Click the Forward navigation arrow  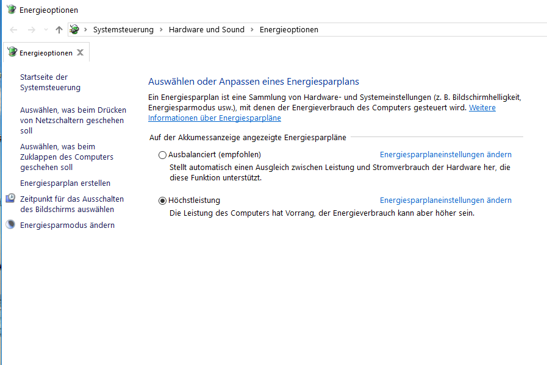point(31,30)
